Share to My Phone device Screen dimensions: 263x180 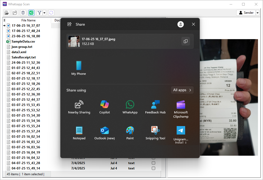pos(79,68)
